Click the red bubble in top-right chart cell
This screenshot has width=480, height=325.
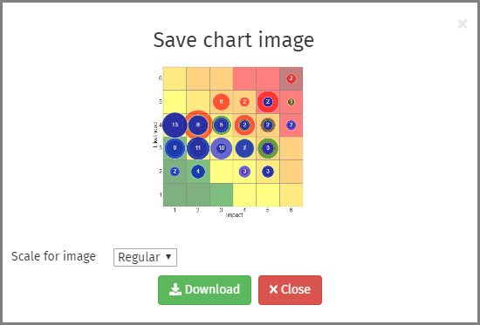click(291, 78)
